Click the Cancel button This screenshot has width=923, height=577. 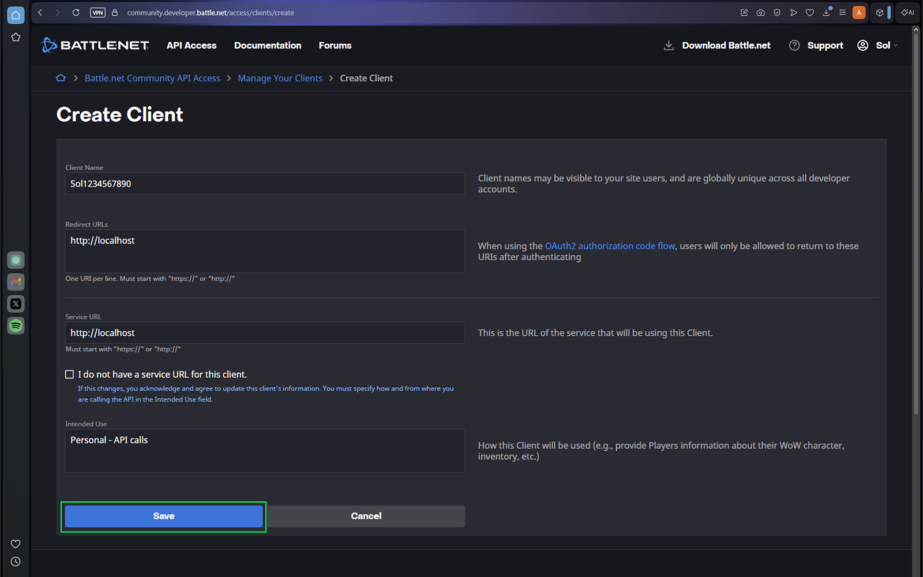click(x=366, y=516)
